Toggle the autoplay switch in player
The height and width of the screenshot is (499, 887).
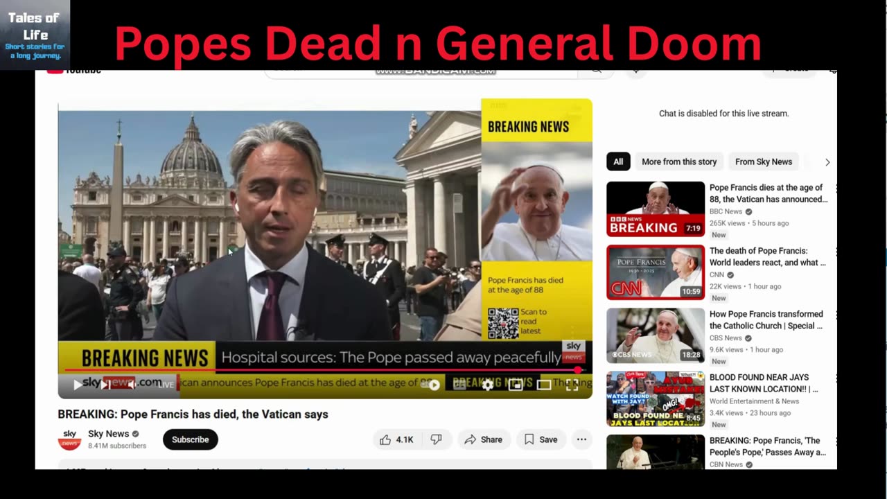click(x=430, y=385)
